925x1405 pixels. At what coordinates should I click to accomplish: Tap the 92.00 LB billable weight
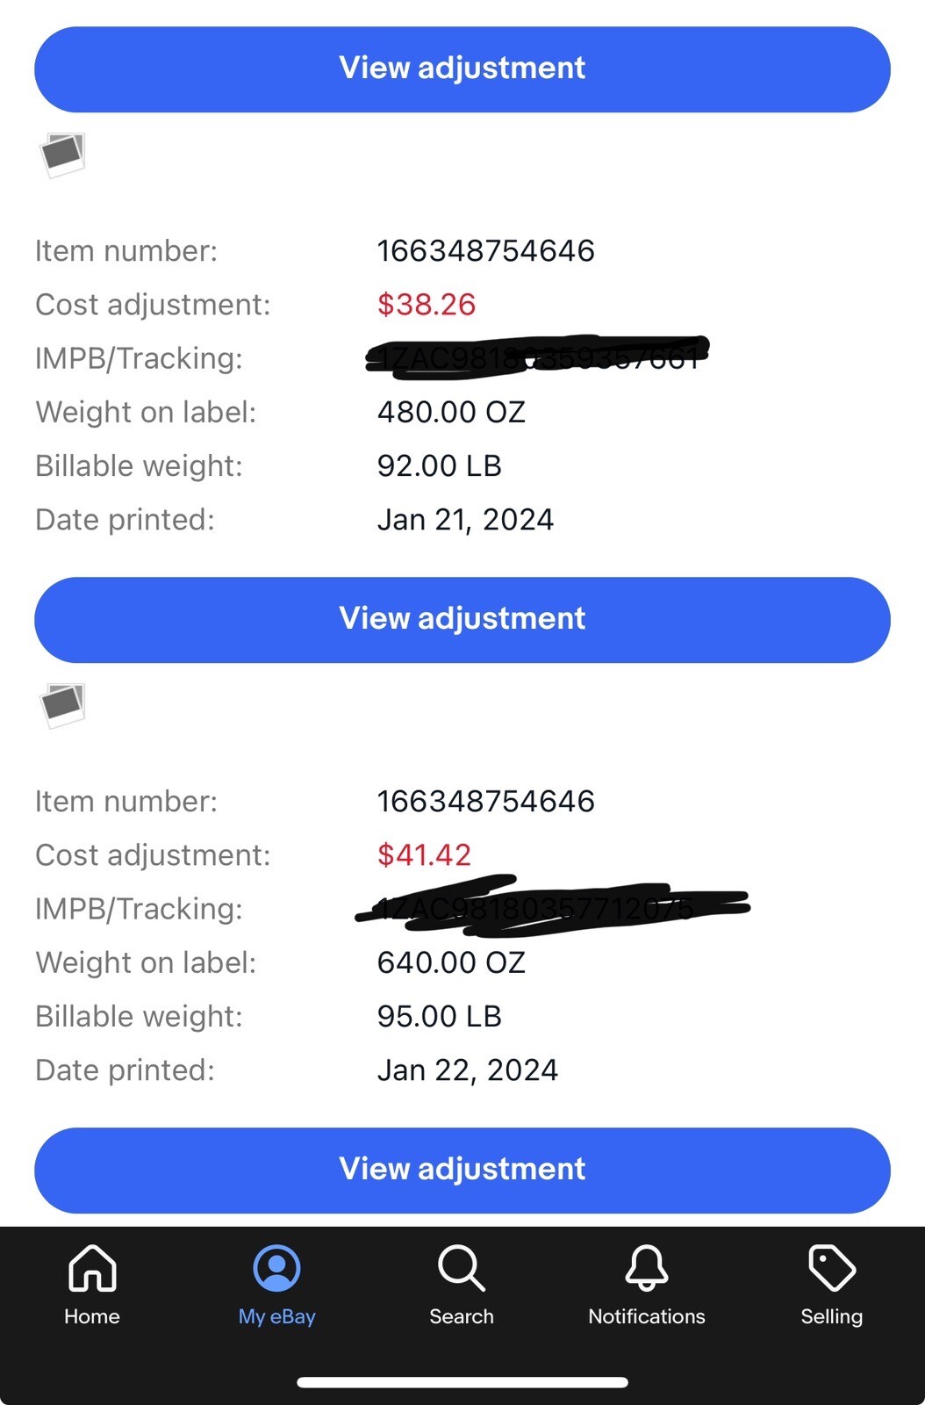tap(439, 465)
